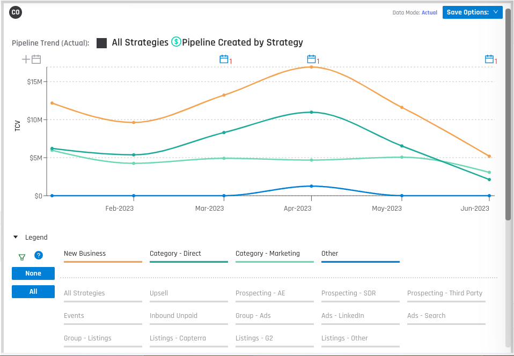Enable the Ads - Search legend series
The width and height of the screenshot is (514, 356).
446,318
